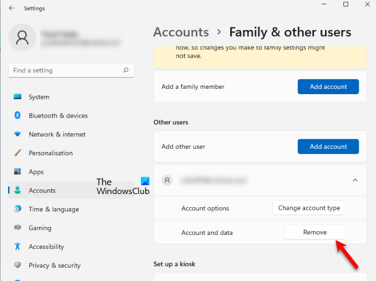Click the user profile avatar picture
The width and height of the screenshot is (376, 281).
coord(23,37)
